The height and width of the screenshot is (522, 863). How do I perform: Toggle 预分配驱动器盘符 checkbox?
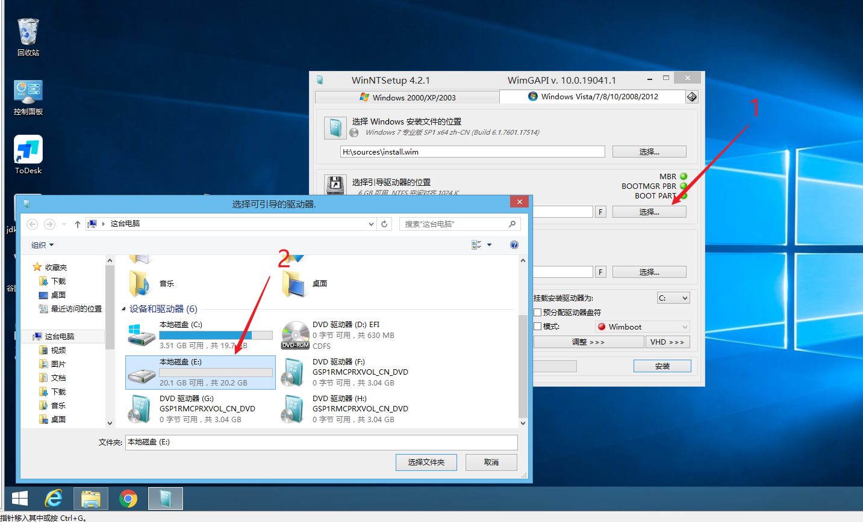[538, 312]
